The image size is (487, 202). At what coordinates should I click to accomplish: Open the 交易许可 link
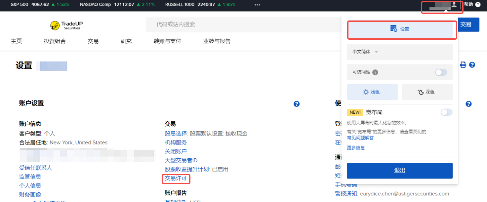pos(176,179)
